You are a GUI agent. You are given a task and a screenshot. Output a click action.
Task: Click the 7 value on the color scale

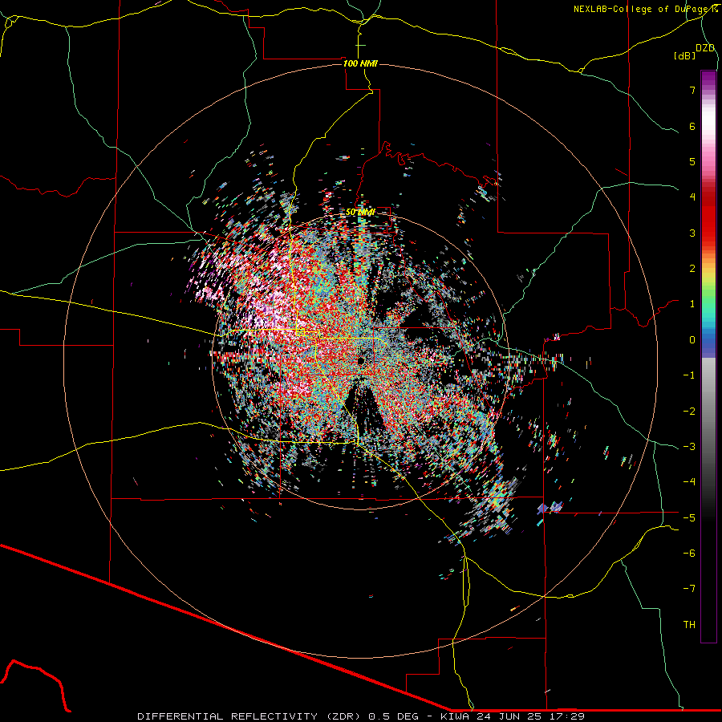[x=692, y=90]
